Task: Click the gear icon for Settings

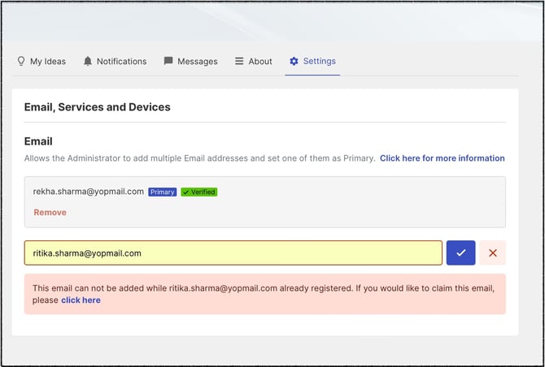Action: (x=294, y=61)
